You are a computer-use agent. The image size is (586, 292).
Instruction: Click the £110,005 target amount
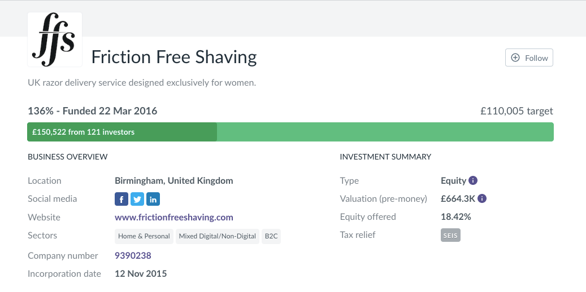tap(516, 111)
